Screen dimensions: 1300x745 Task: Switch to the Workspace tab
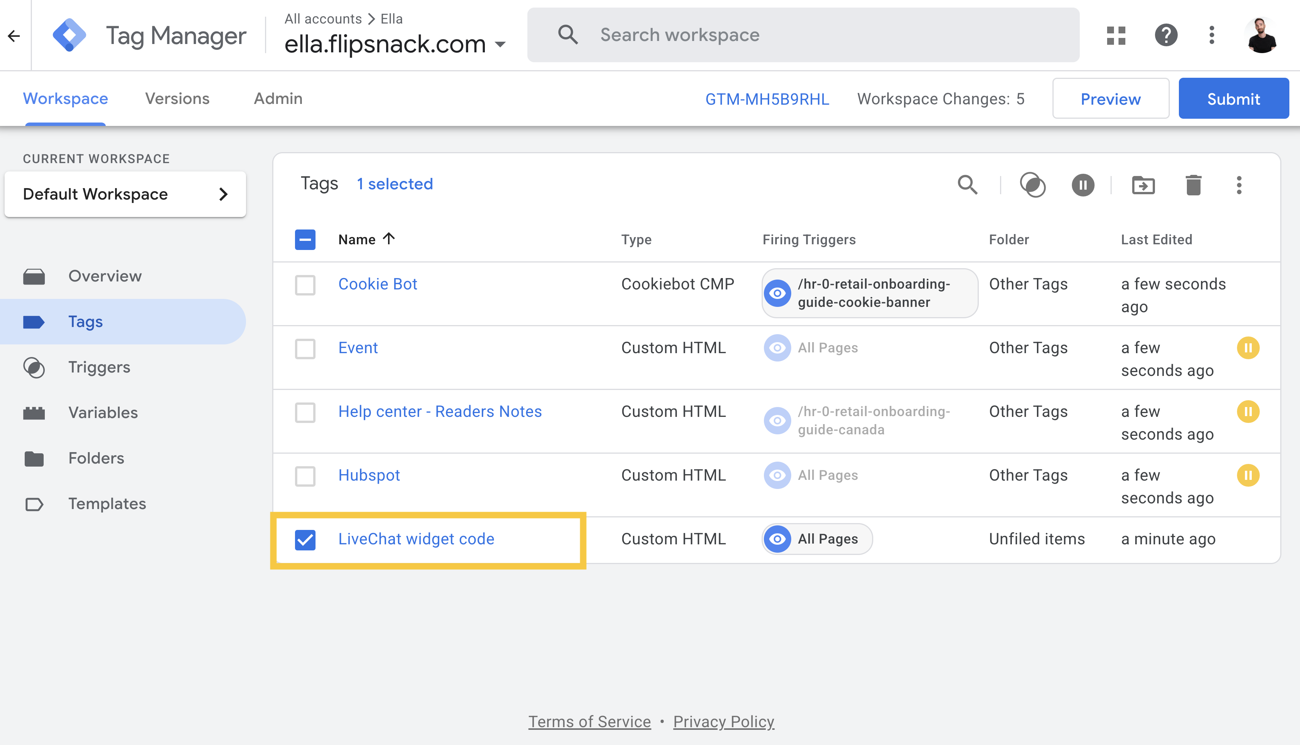click(66, 98)
